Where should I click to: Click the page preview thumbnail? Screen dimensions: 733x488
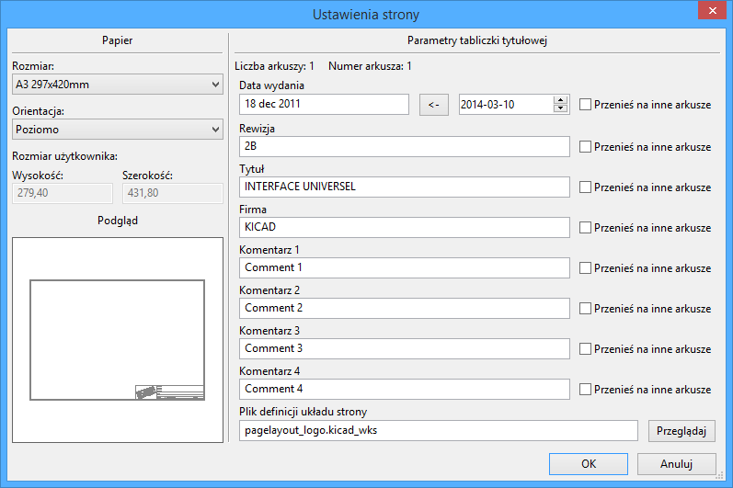coord(117,340)
